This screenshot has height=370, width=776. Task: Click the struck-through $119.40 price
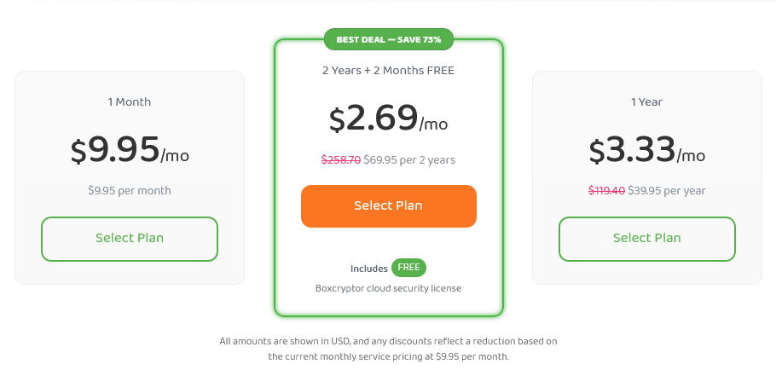click(607, 190)
